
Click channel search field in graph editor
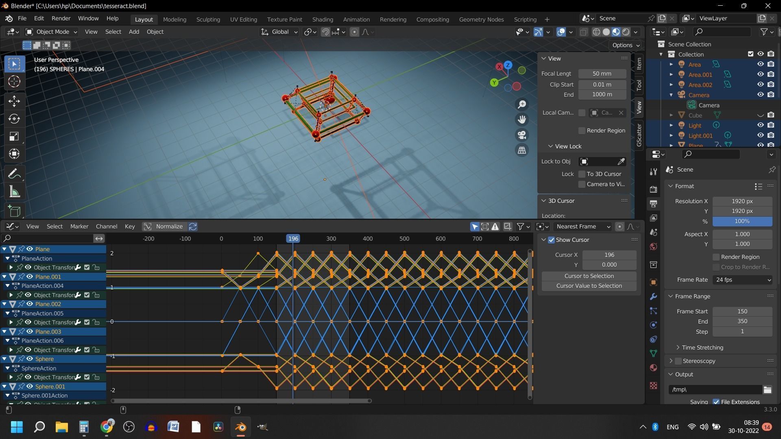click(48, 239)
